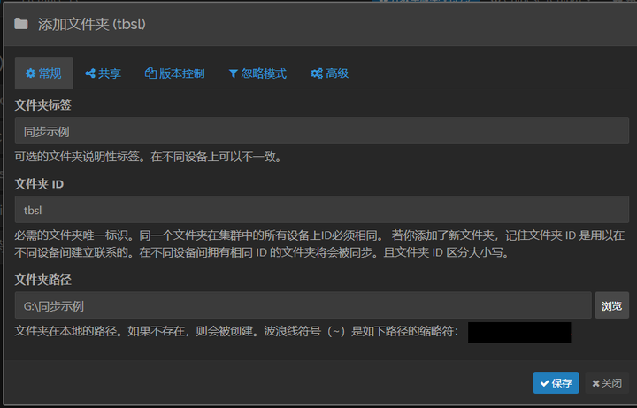The height and width of the screenshot is (408, 637).
Task: Click the dialog title 添加文件夹 (tbsl)
Action: coord(92,25)
